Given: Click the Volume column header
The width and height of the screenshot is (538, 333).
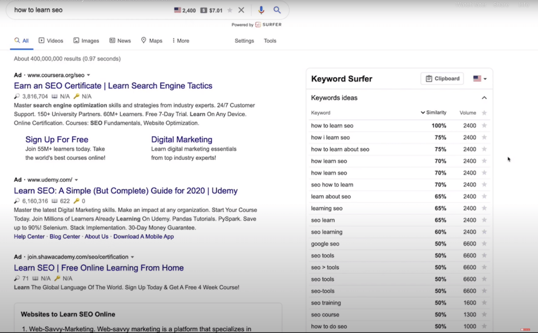Looking at the screenshot, I should 468,113.
